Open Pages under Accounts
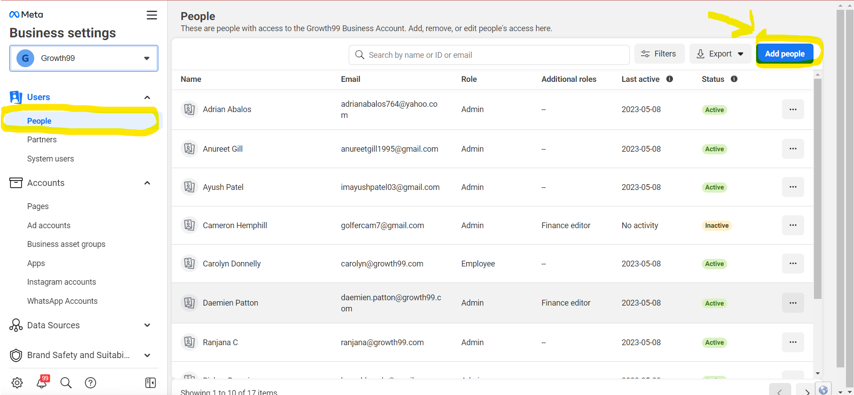854x395 pixels. click(38, 206)
